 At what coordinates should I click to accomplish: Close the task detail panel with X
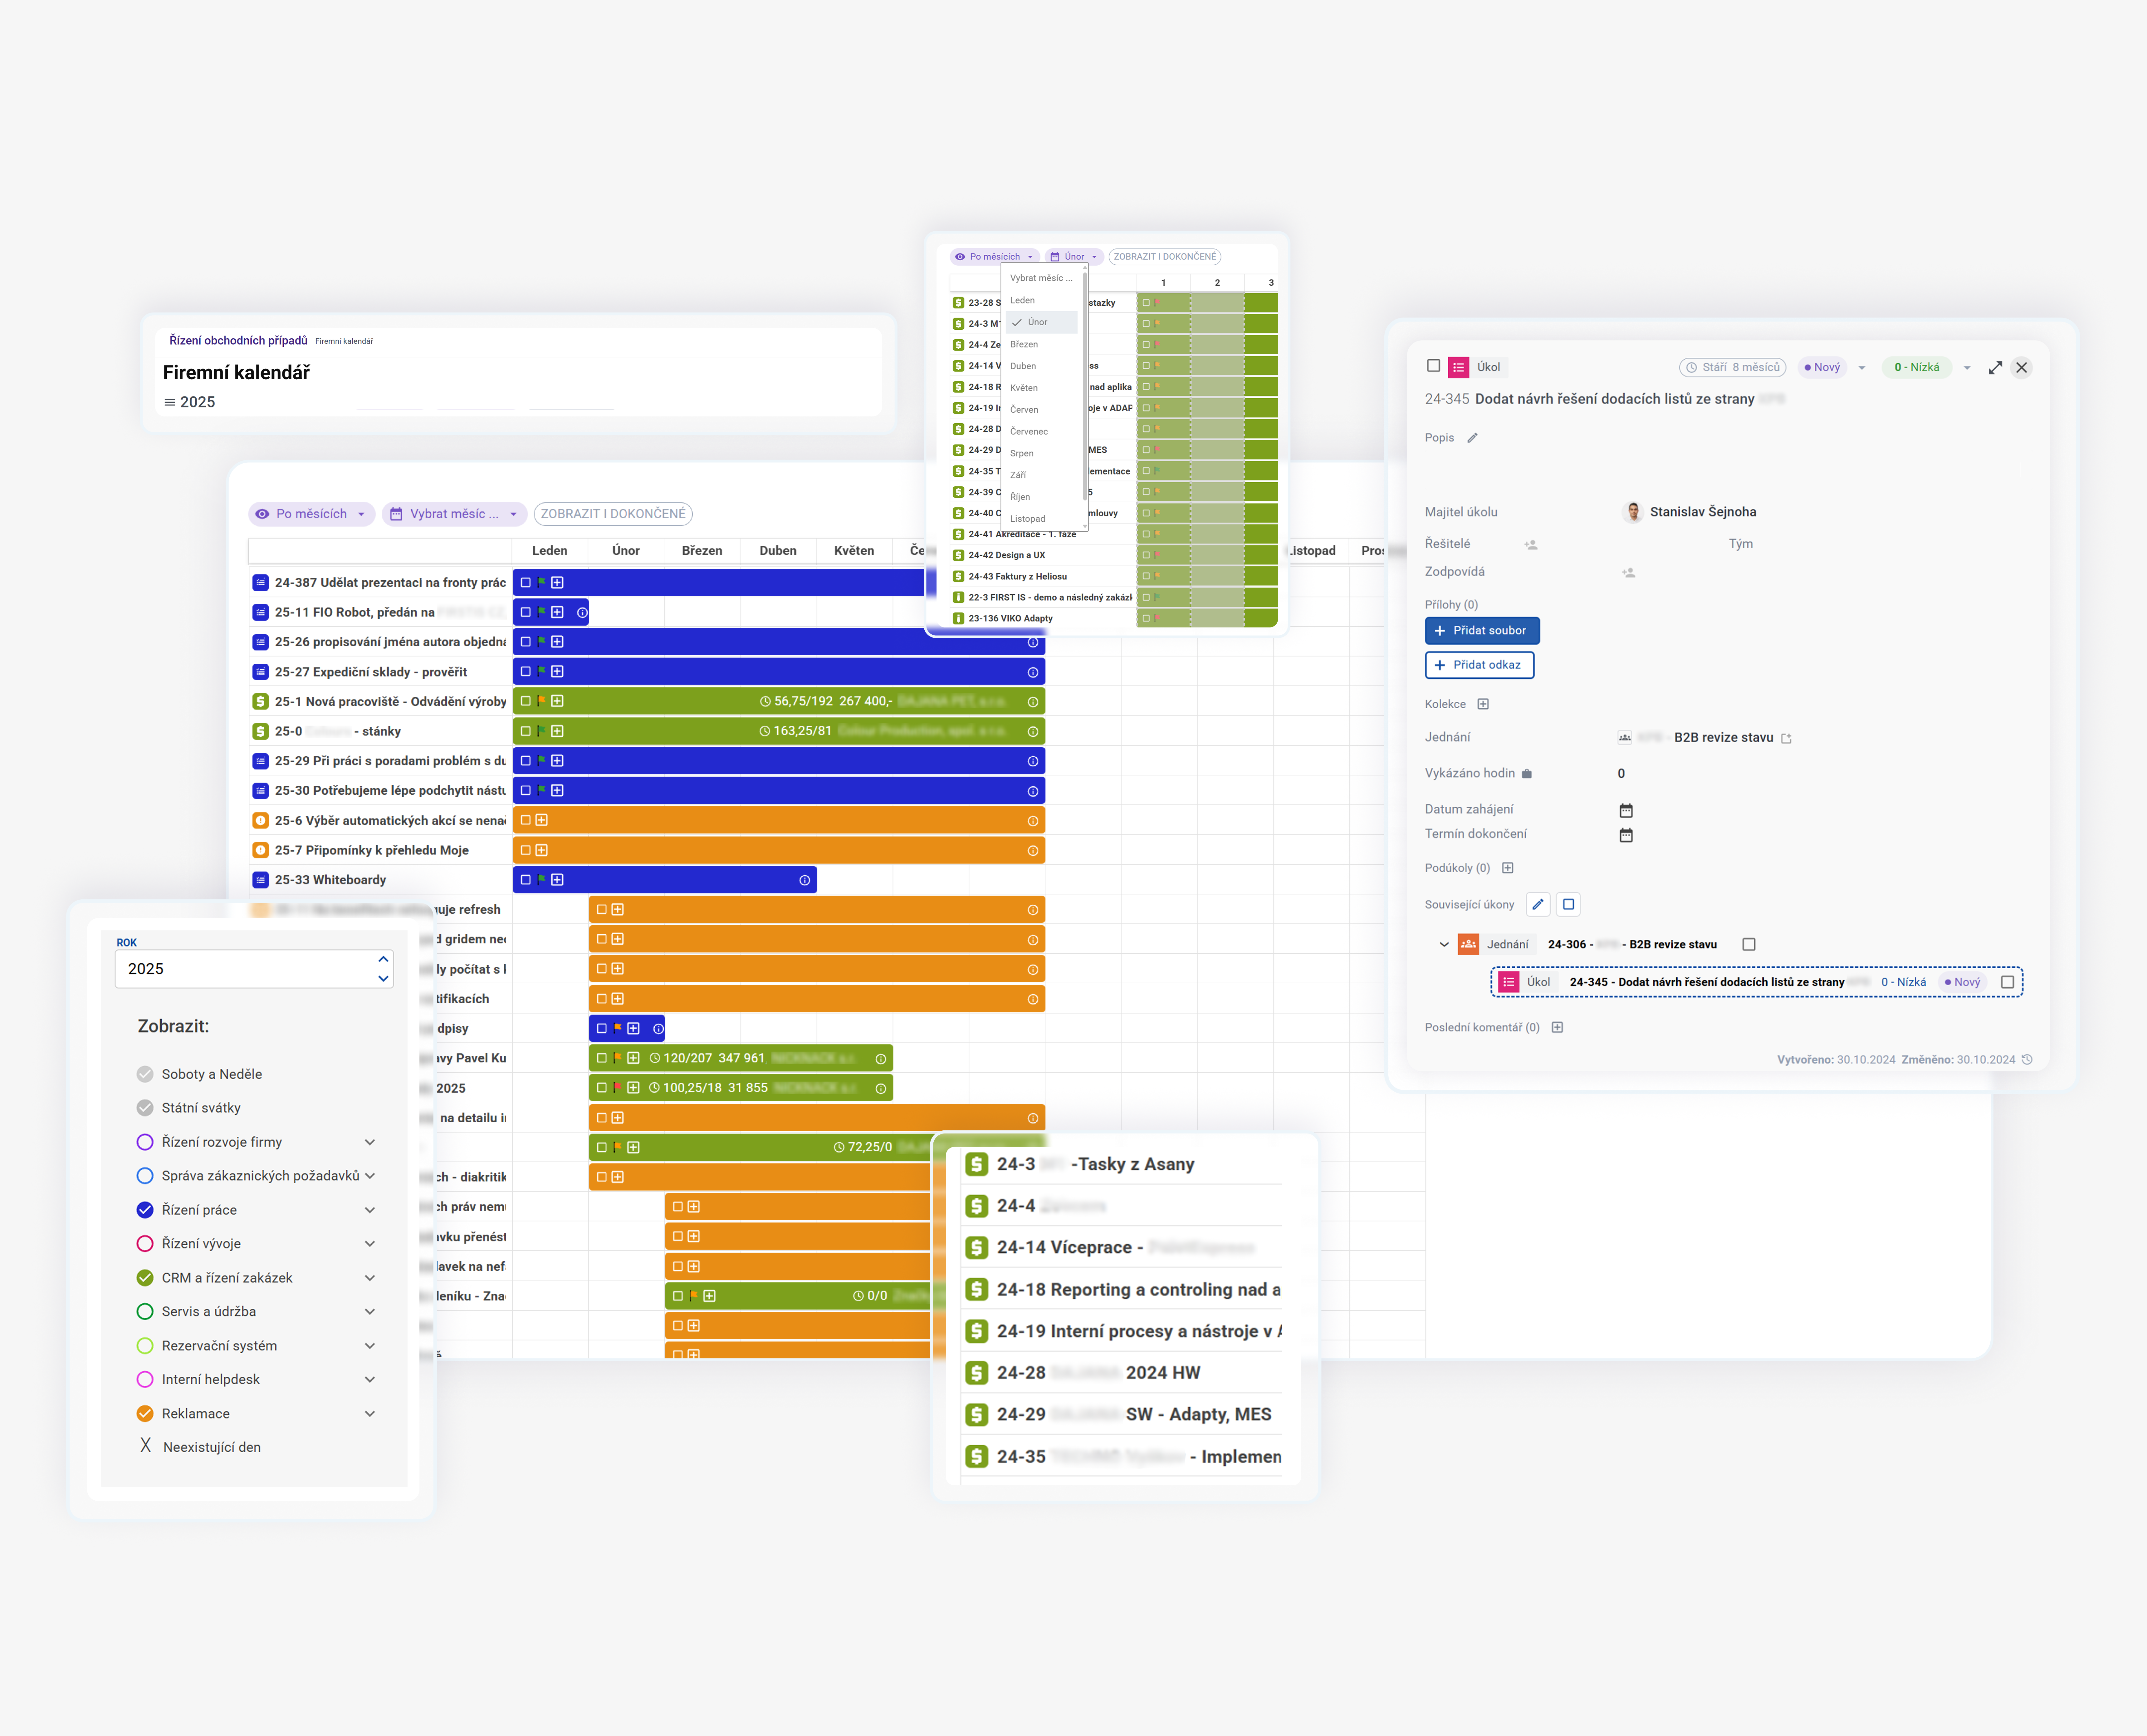(2021, 368)
